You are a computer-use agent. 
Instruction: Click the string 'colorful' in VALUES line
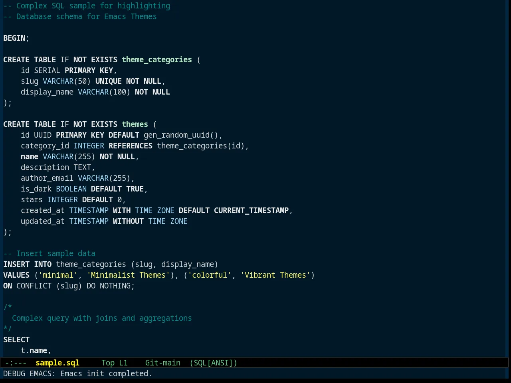tap(210, 275)
